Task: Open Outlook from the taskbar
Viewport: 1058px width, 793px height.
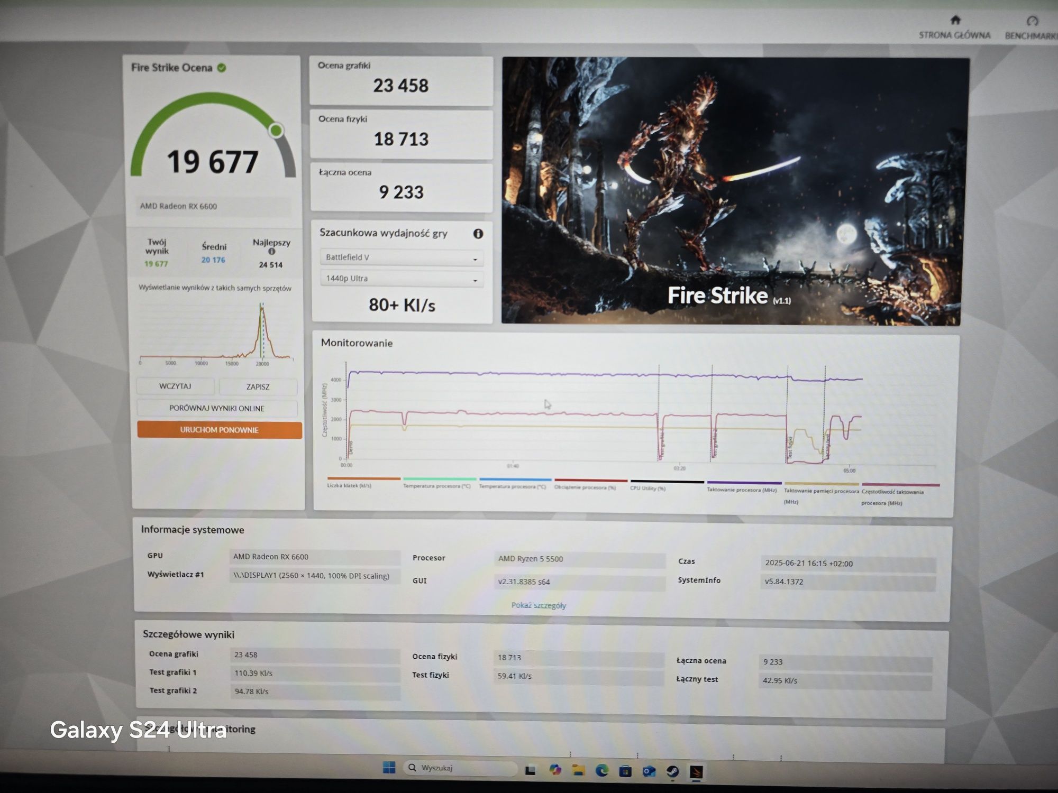Action: click(649, 772)
